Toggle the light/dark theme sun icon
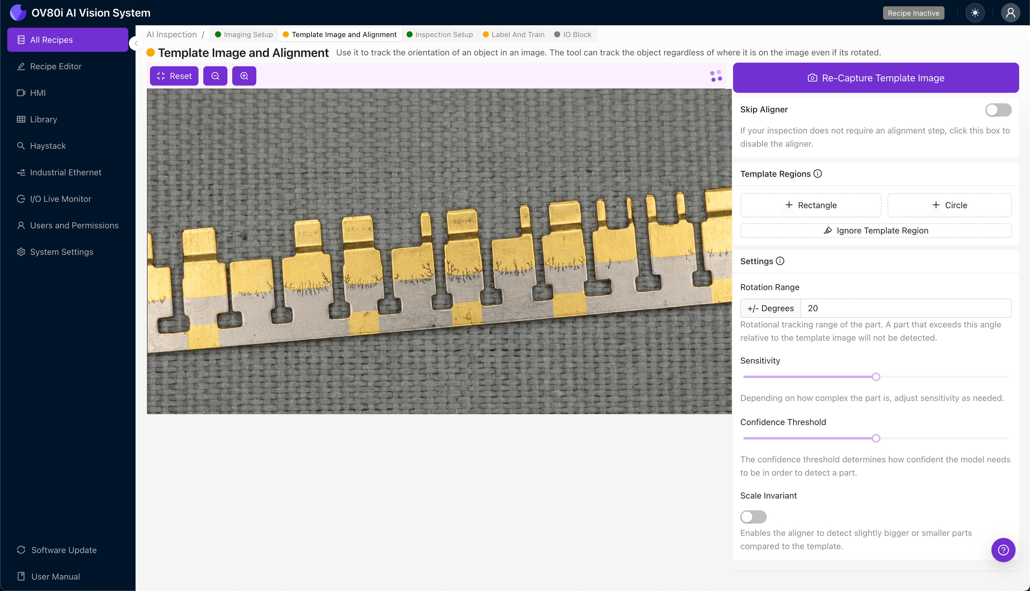This screenshot has height=591, width=1030. click(975, 13)
